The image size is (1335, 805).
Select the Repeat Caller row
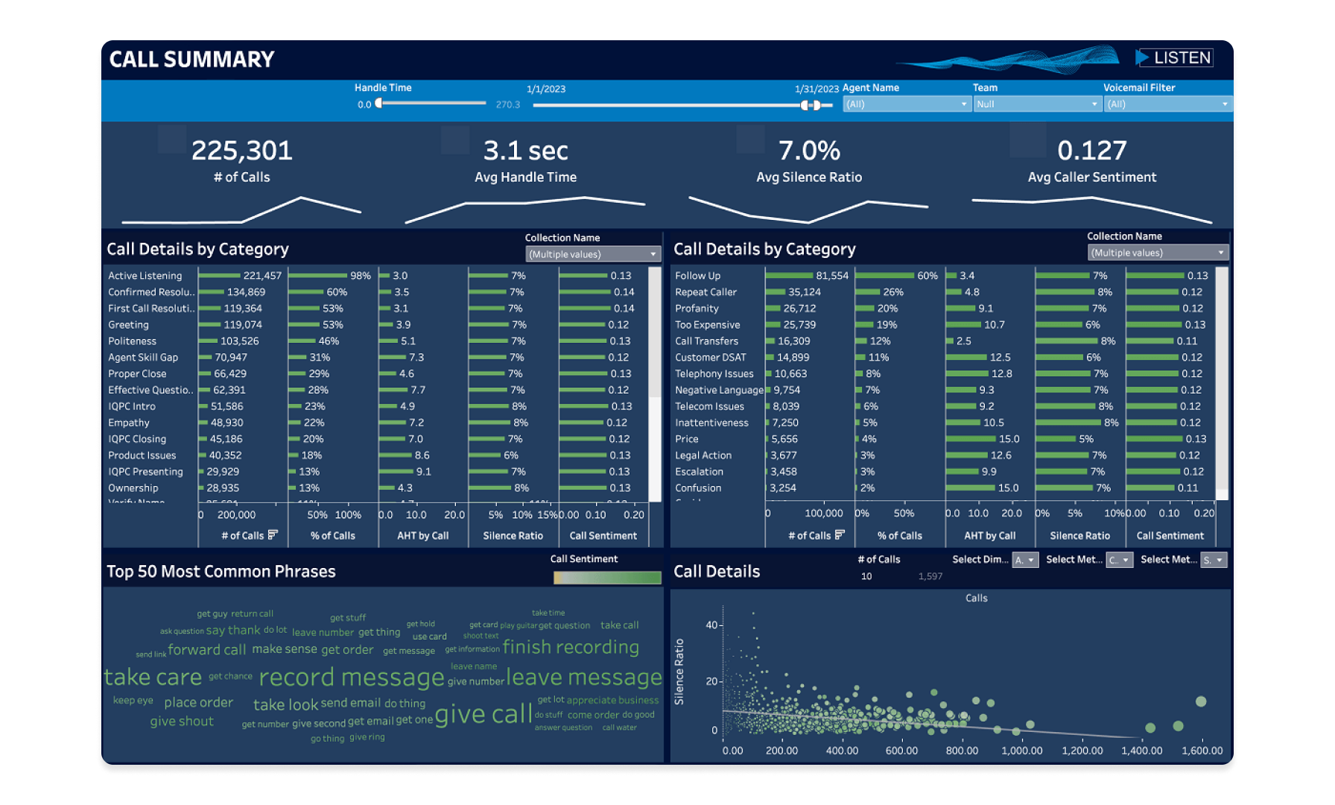coord(943,292)
